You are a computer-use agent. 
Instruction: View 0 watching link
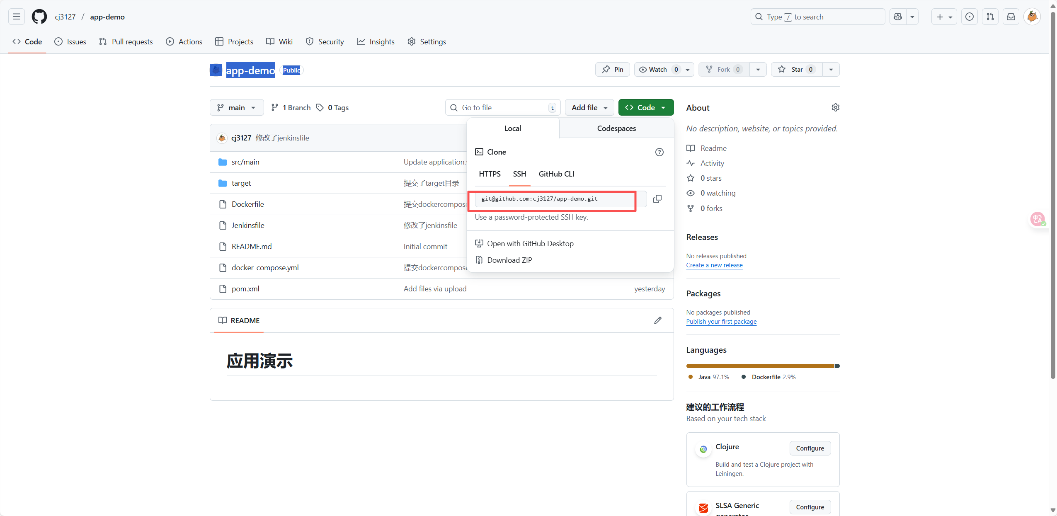(x=711, y=193)
